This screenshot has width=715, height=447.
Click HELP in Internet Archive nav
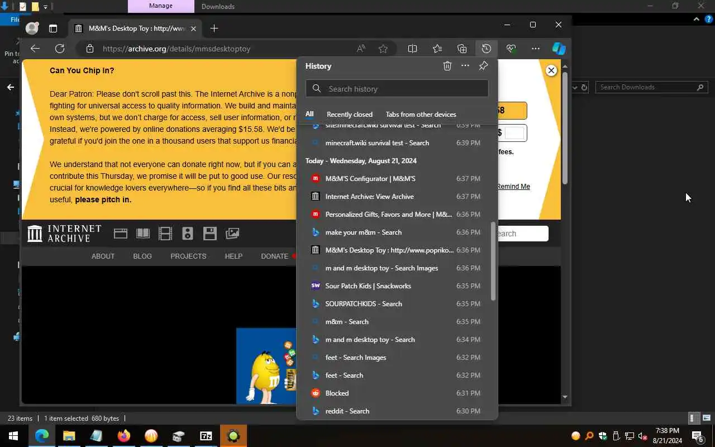tap(233, 256)
